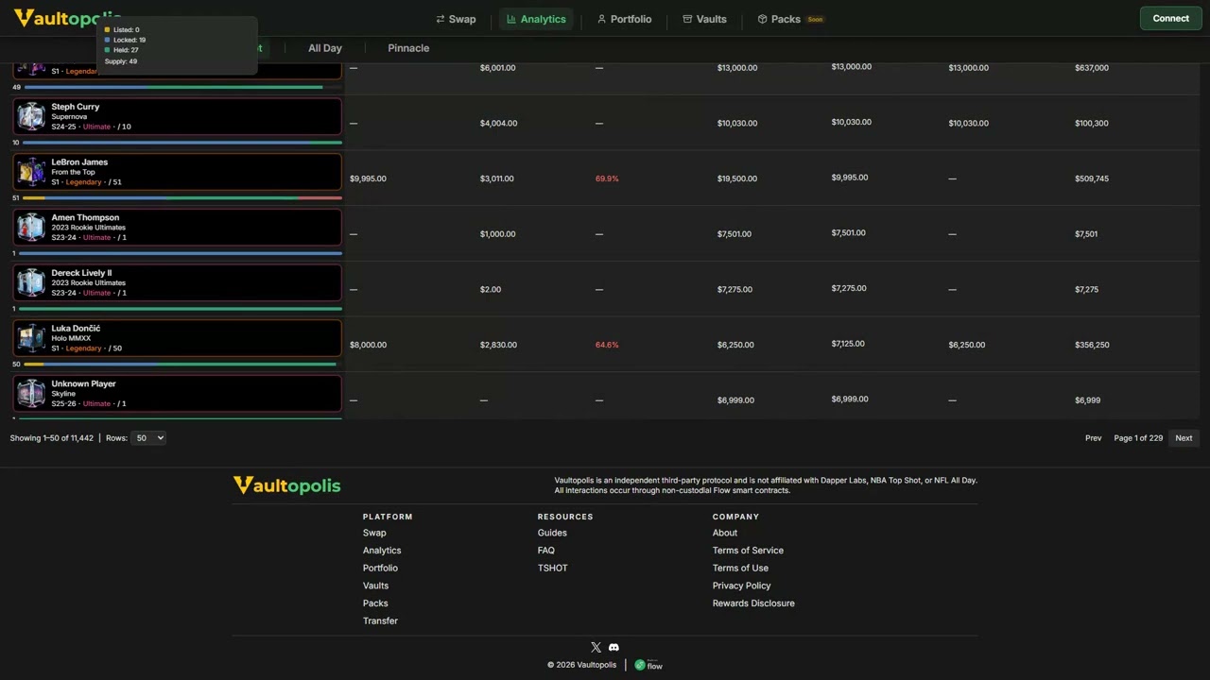Open the footer Transfer link
Screen dimensions: 1210x680
[380, 620]
